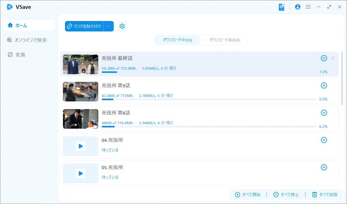Pause the 死役所 第8話 download
Viewport: 347px width, 204px height.
coord(324,113)
